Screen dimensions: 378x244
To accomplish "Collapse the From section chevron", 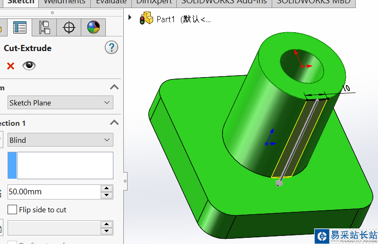I will pos(114,87).
